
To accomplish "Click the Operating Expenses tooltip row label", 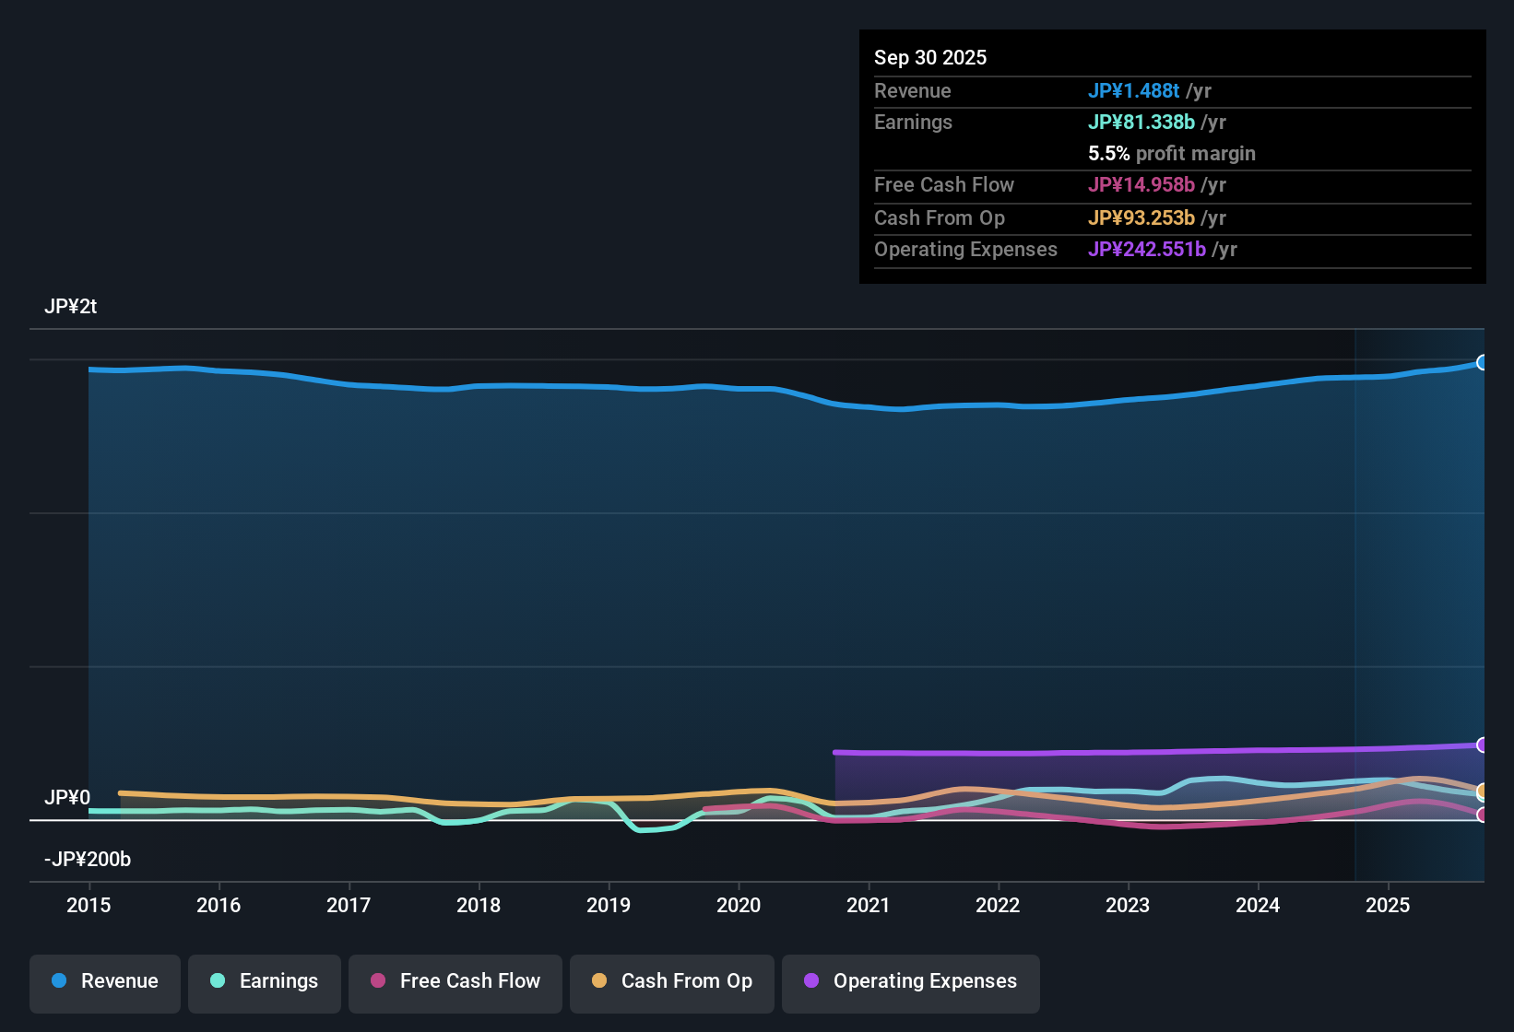I will 965,250.
